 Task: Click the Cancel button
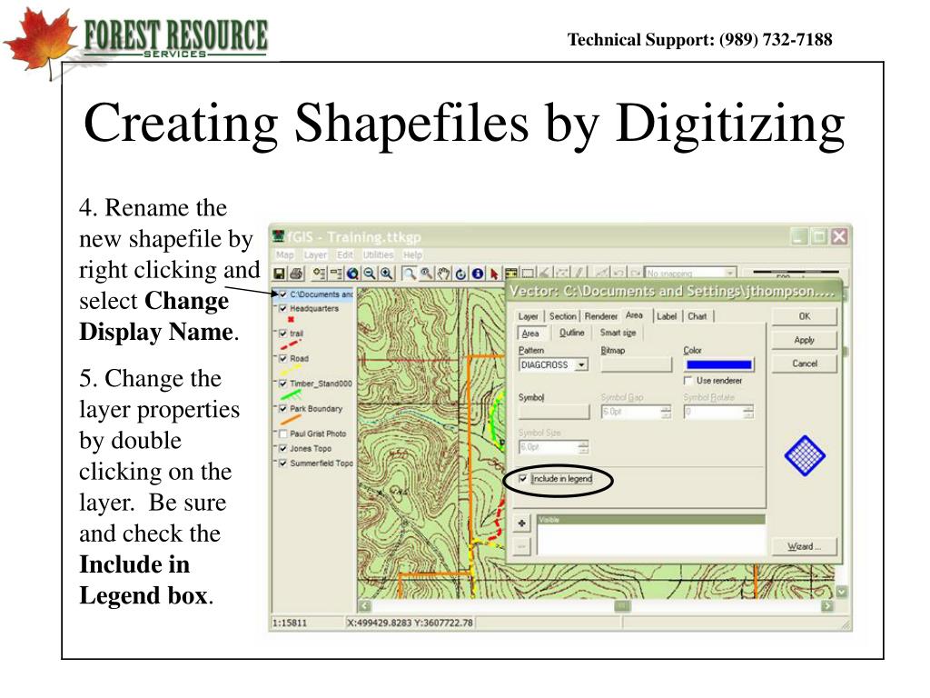point(805,364)
